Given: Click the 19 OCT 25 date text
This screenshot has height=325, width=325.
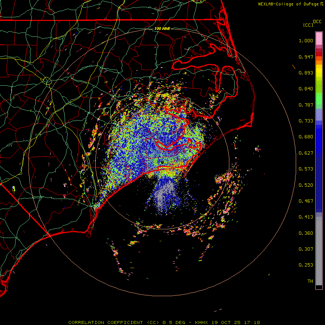Looking at the screenshot, I should 226,322.
